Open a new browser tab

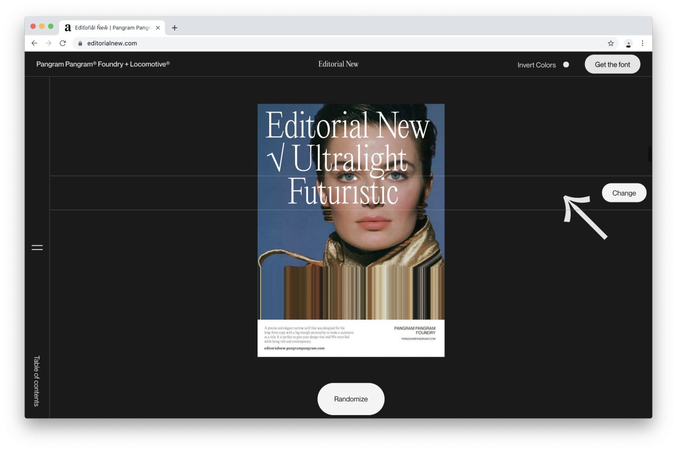point(175,28)
